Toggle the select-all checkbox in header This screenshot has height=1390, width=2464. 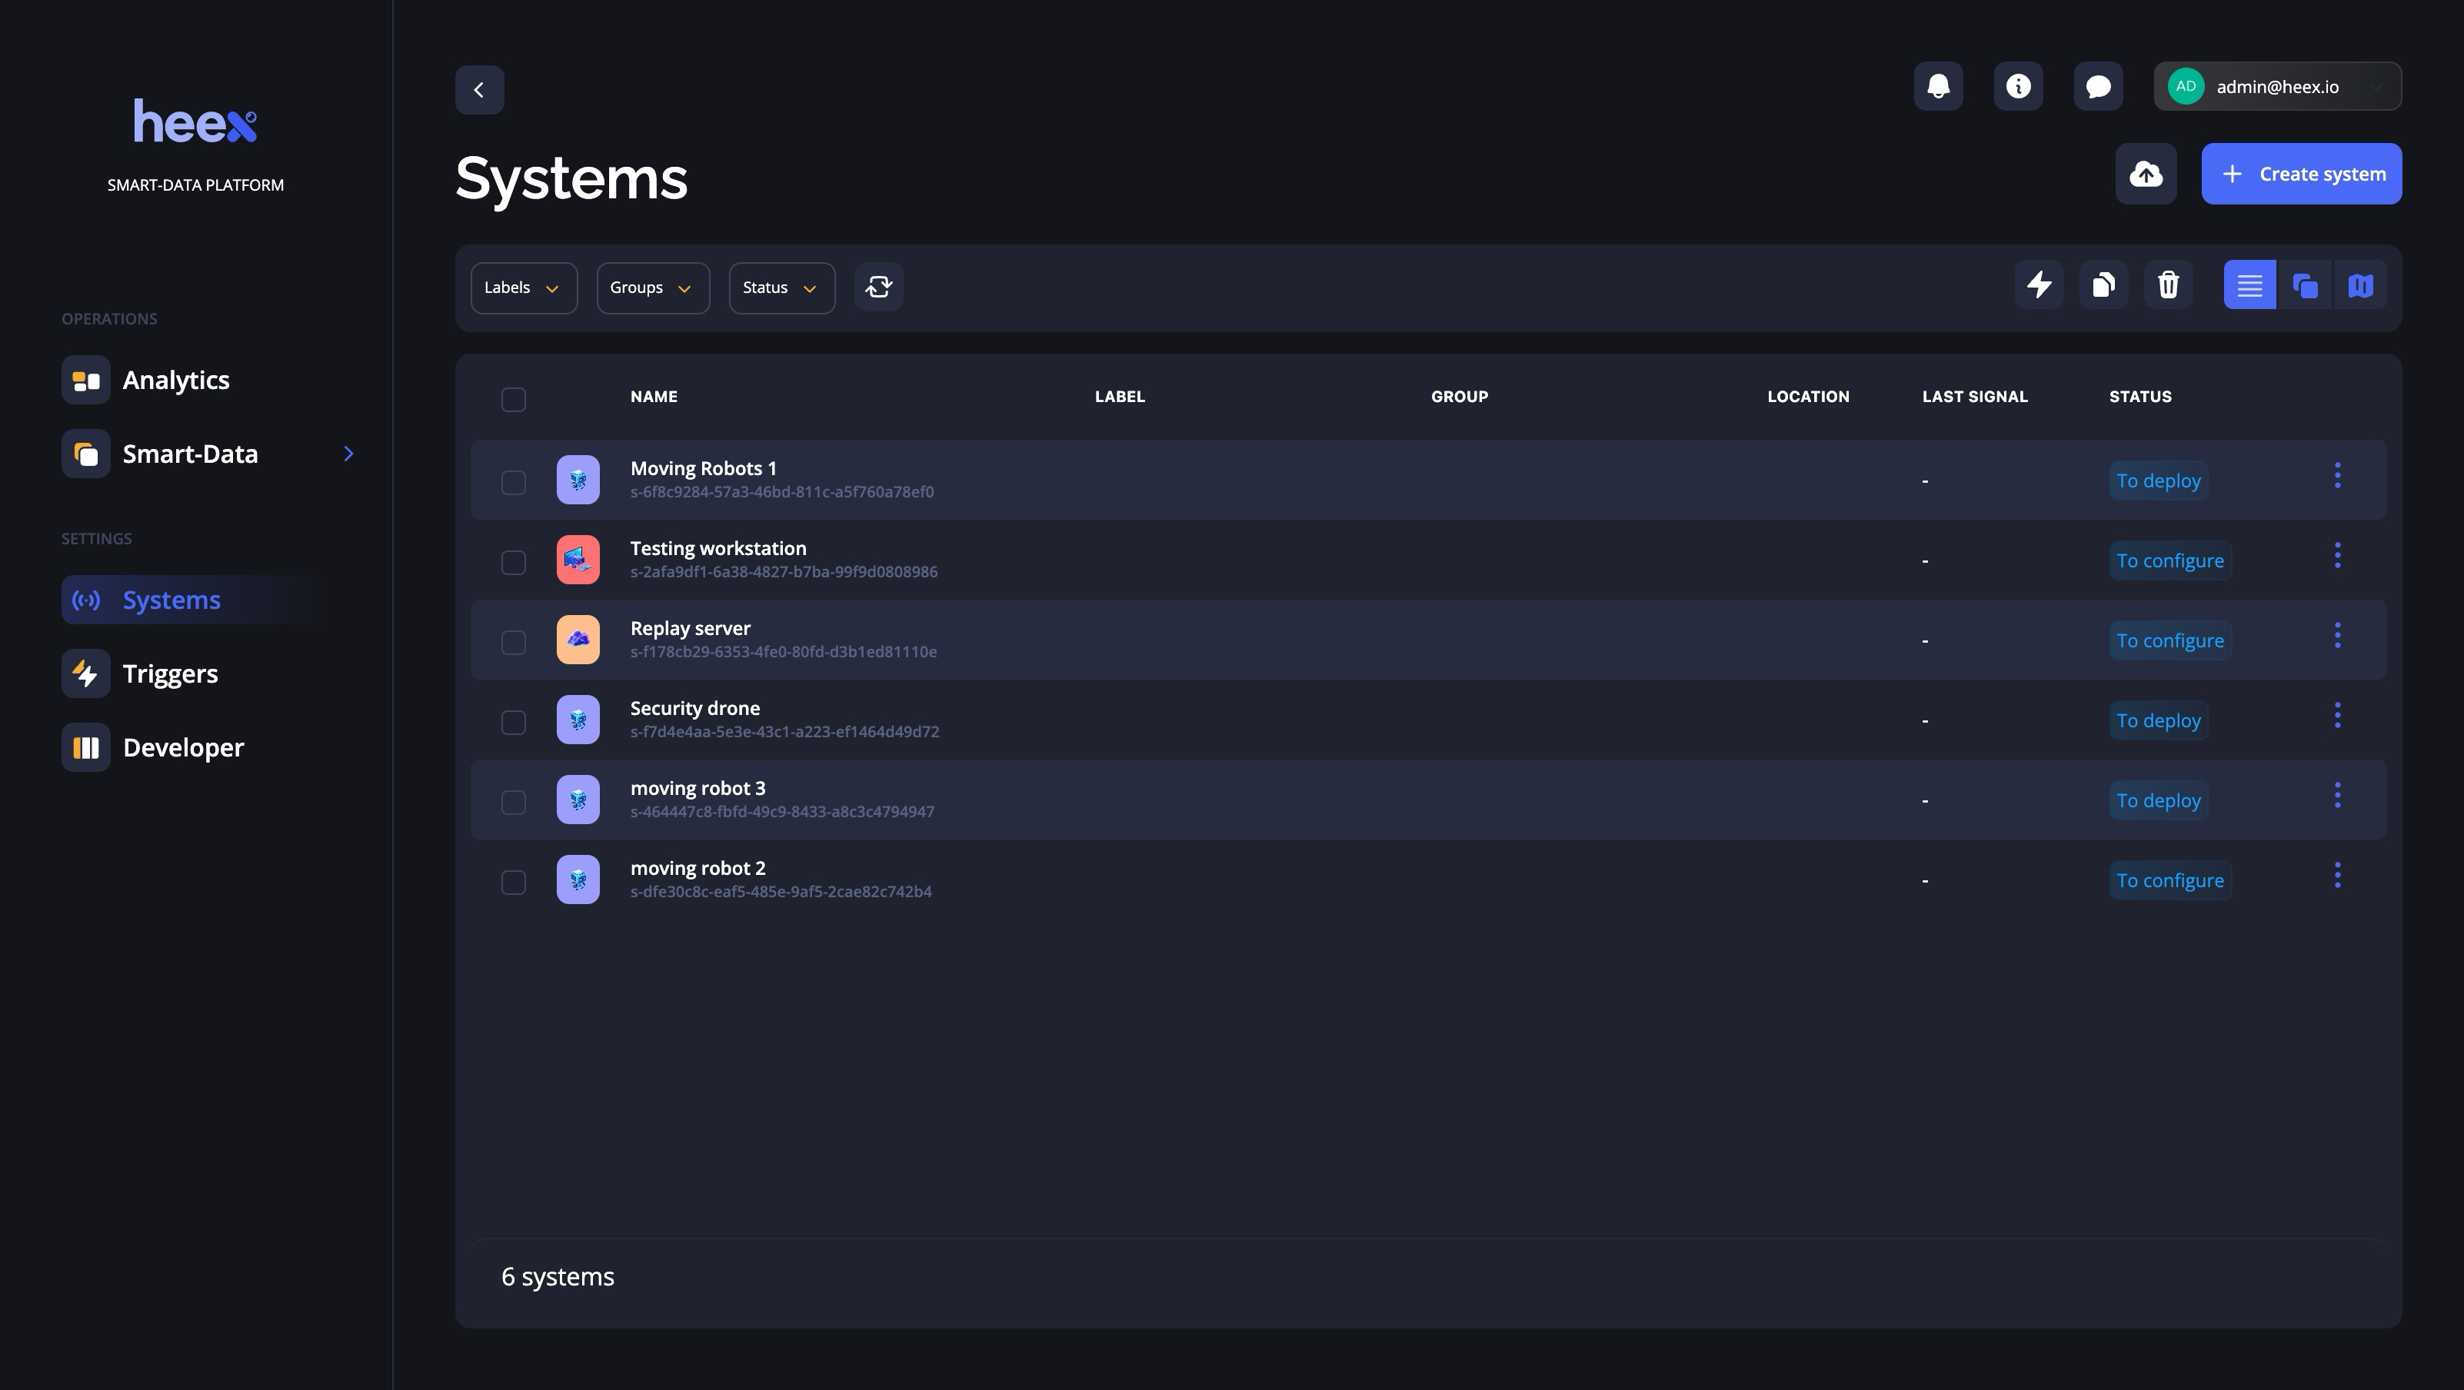pyautogui.click(x=514, y=400)
